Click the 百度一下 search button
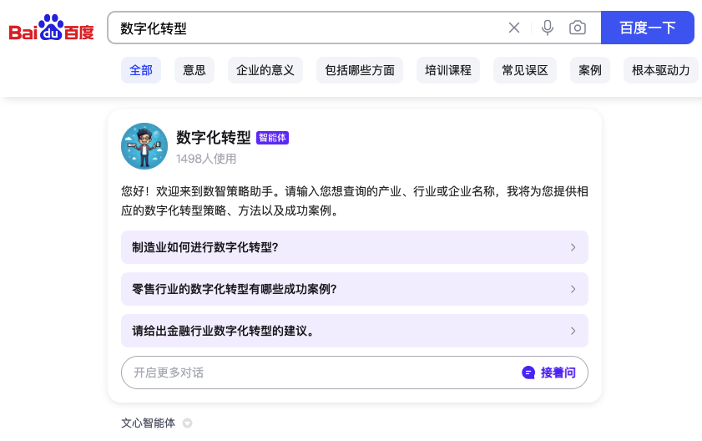 point(648,28)
